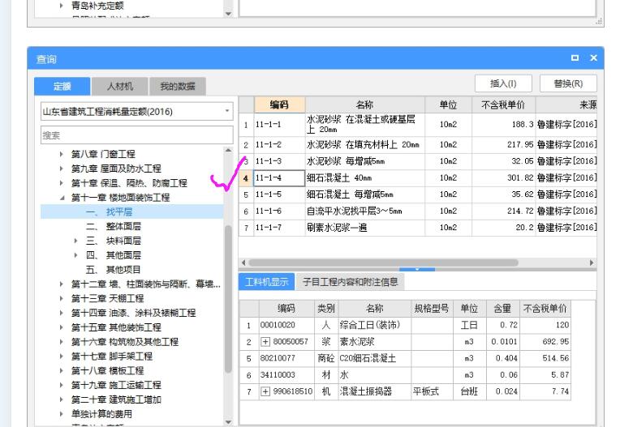Select material row C20细石混凝土
Image resolution: width=633 pixels, height=427 pixels.
coord(405,358)
